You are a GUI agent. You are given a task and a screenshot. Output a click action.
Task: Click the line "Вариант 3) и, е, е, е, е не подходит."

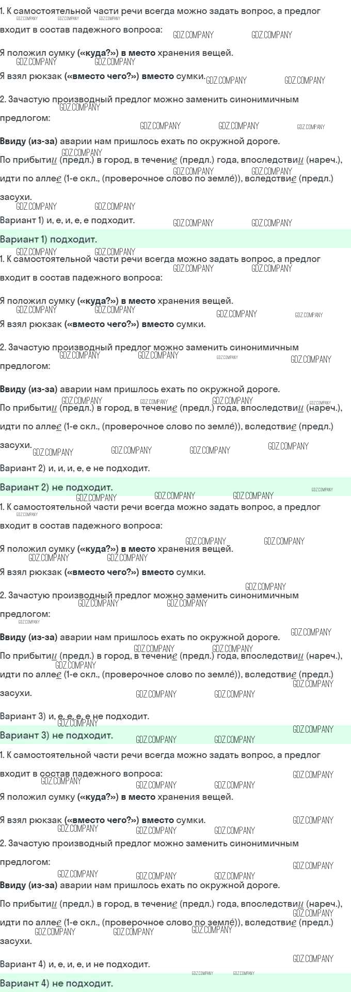click(x=74, y=717)
